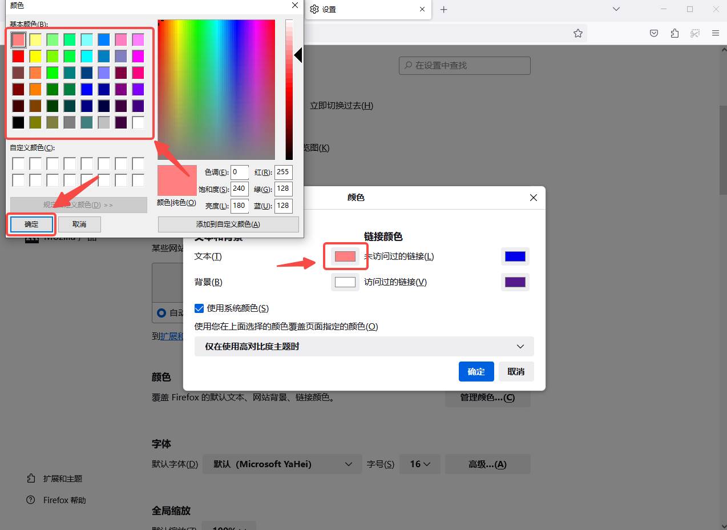Pick the pure red basic color swatch

(x=18, y=56)
